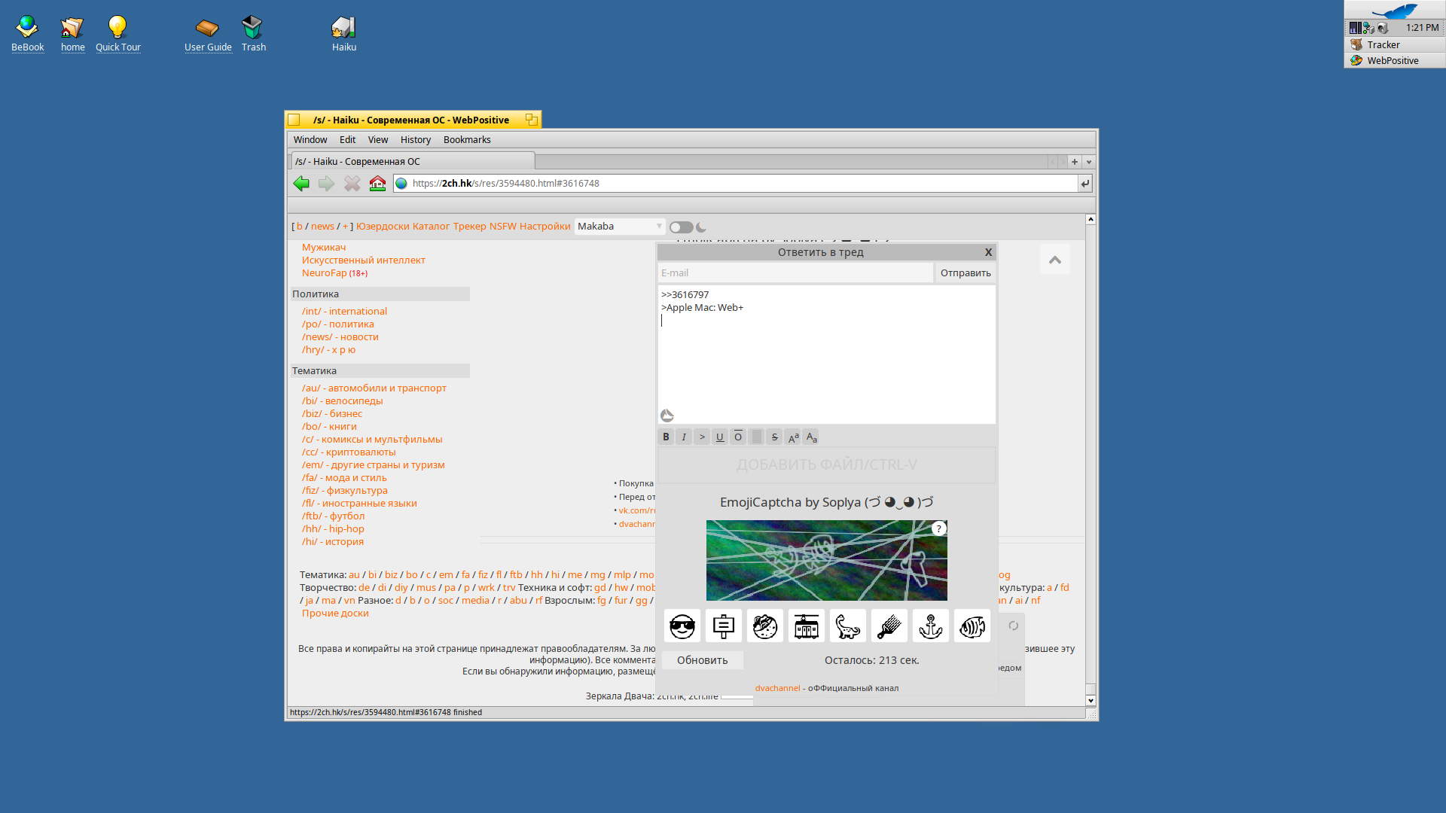Open the Makaba theme dropdown
This screenshot has height=813, width=1446.
coord(620,227)
